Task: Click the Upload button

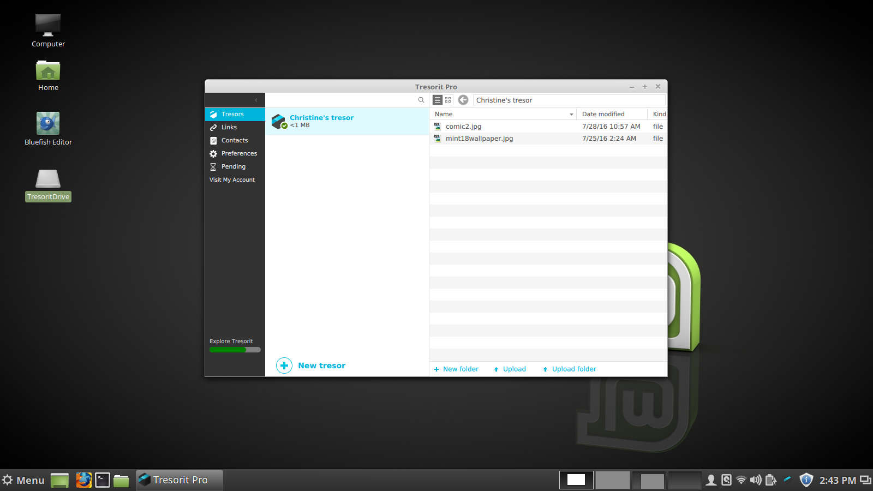Action: 510,369
